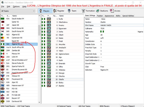Open the All Teams dropdown
Screen dimensions: 144x107
(x=18, y=11)
